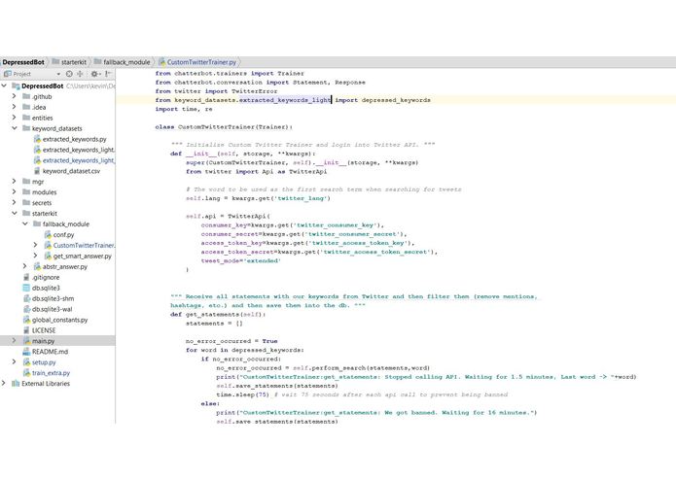
Task: Select the main.py tree row
Action: pyautogui.click(x=57, y=341)
